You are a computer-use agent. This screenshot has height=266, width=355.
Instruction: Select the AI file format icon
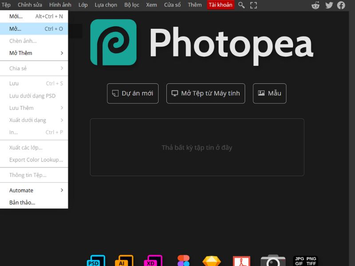point(124,260)
